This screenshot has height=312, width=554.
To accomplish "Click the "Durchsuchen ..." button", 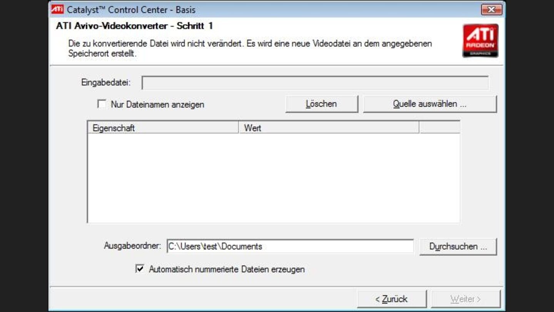I will tap(458, 247).
